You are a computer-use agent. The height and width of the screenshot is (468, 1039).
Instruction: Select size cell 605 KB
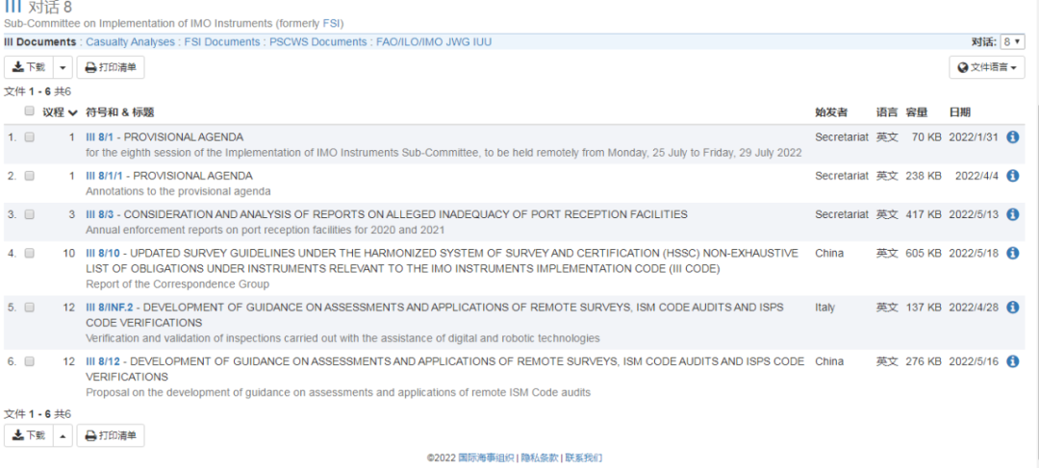pos(923,253)
